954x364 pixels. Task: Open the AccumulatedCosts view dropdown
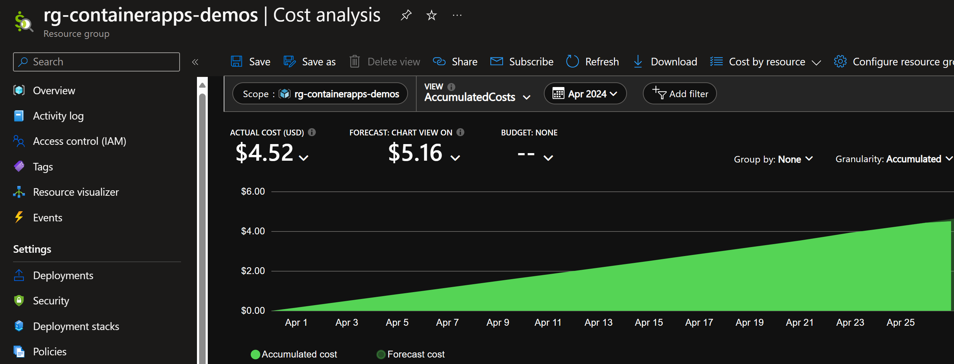477,97
